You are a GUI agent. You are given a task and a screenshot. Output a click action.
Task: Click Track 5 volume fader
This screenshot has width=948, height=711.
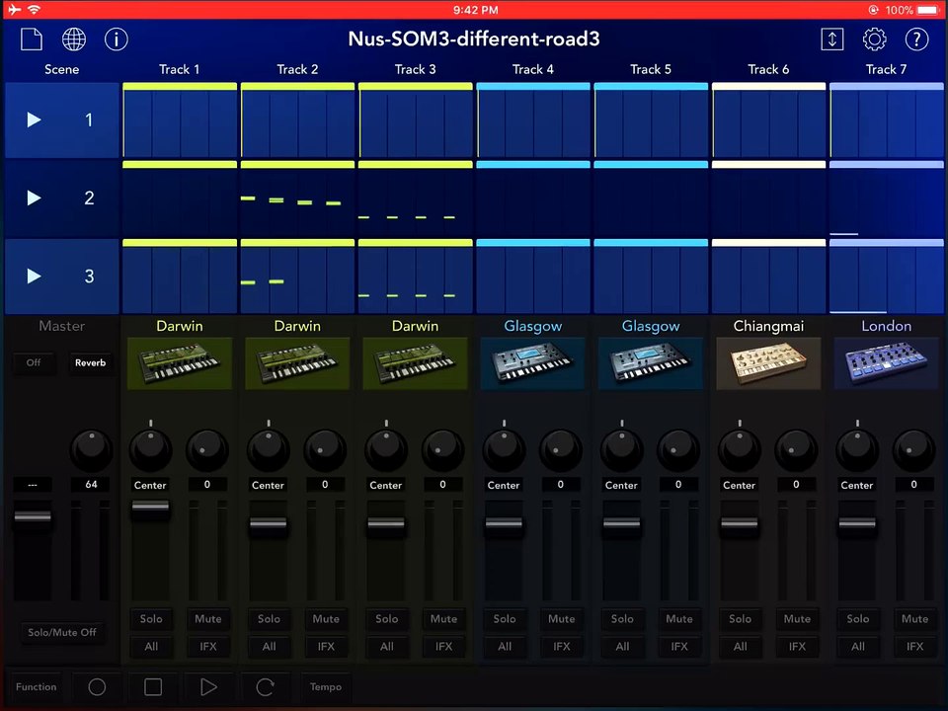[621, 523]
